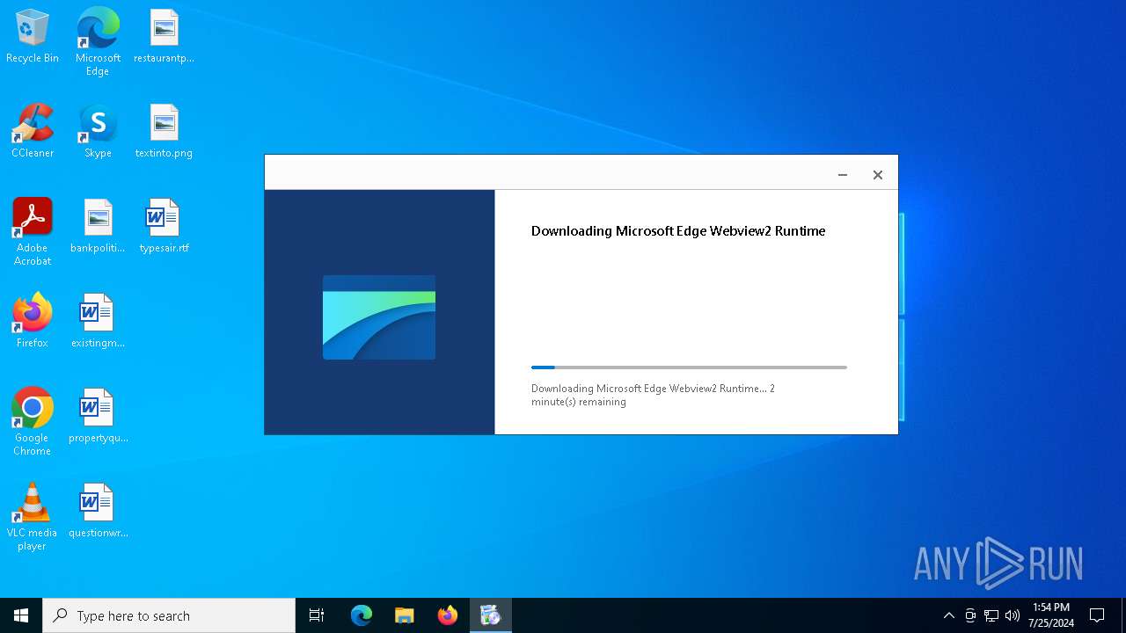The width and height of the screenshot is (1126, 633).
Task: Select the questionwr... Word document icon
Action: pyautogui.click(x=98, y=512)
